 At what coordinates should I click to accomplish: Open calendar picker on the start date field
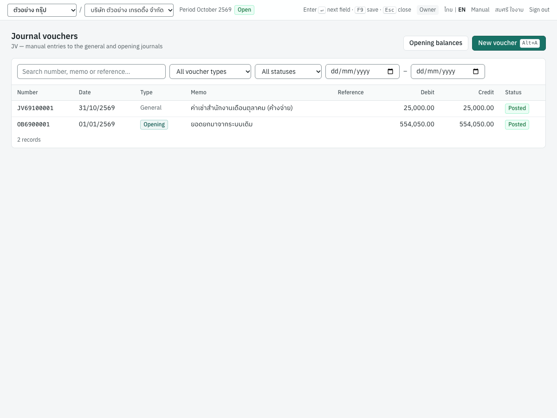(x=390, y=72)
